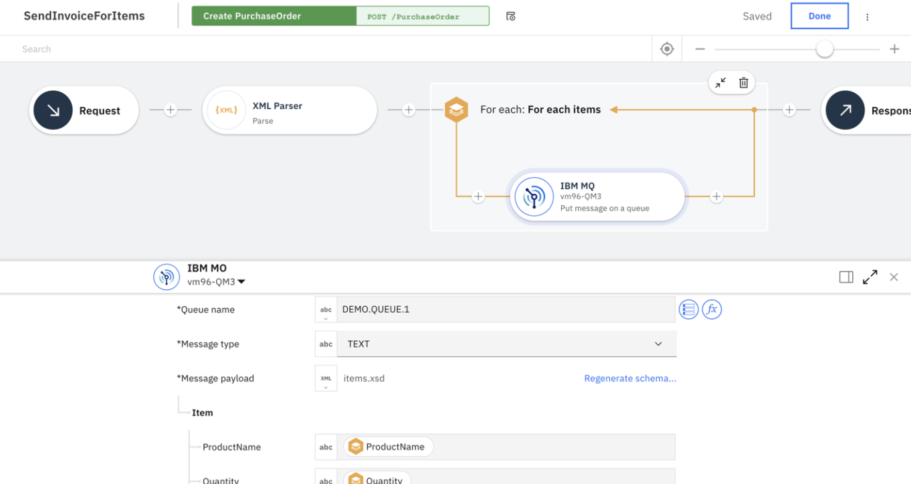Click the Request node arrow icon
Viewport: 911px width, 484px height.
(x=53, y=110)
